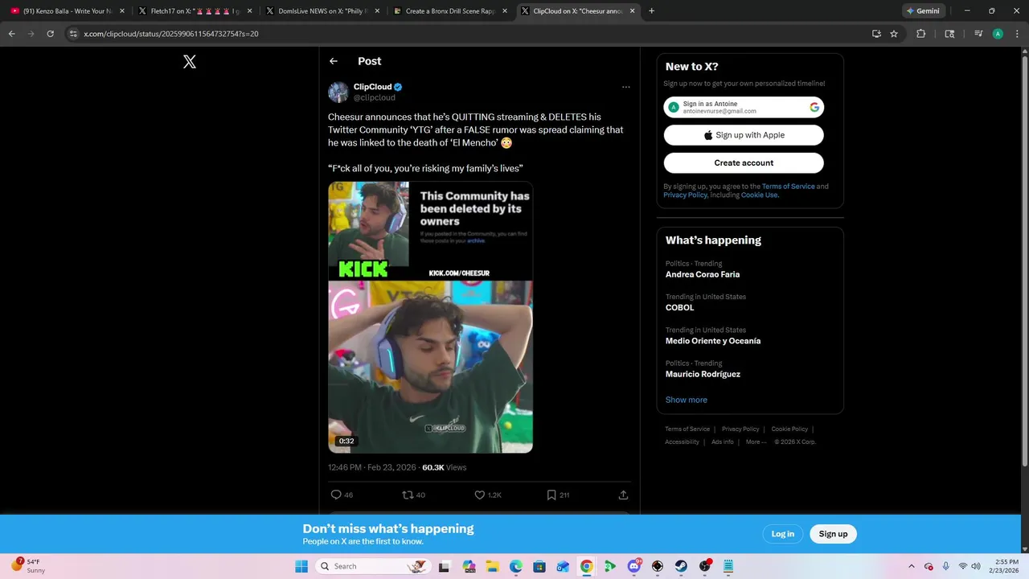
Task: Open the weather widget showing 54°F
Action: click(x=29, y=565)
